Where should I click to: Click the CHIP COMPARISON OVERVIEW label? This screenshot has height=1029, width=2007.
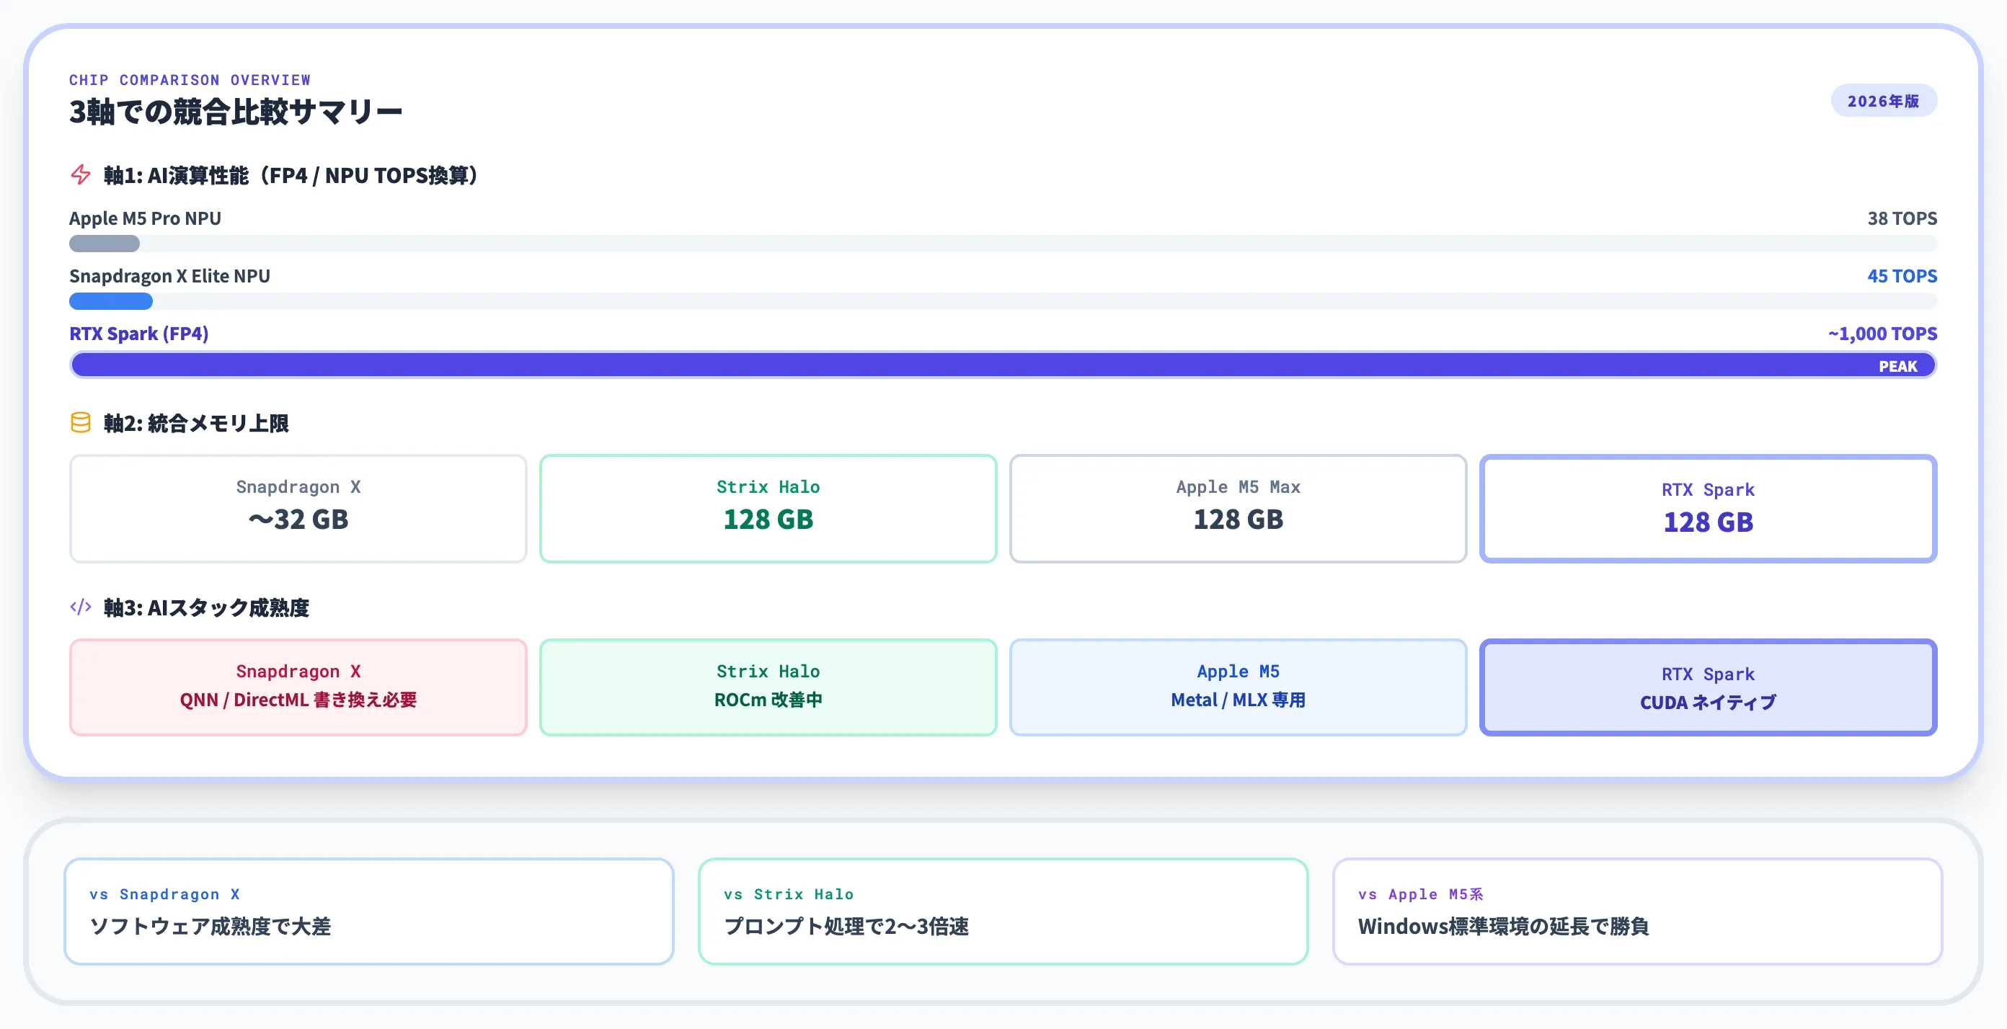pyautogui.click(x=190, y=79)
